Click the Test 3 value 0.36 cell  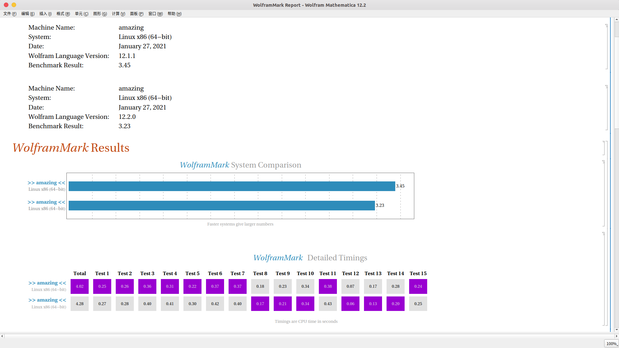(x=147, y=286)
